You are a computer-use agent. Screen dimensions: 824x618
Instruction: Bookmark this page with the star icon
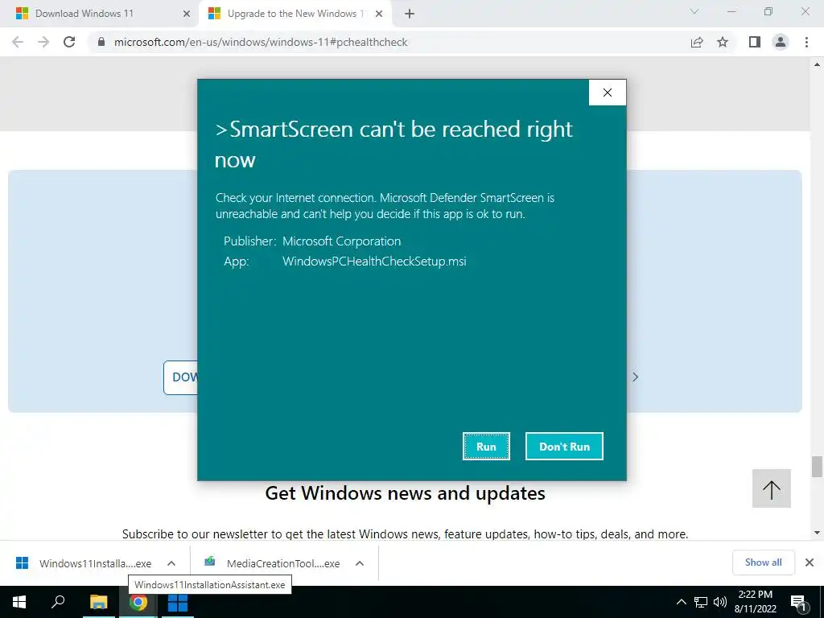pos(723,42)
